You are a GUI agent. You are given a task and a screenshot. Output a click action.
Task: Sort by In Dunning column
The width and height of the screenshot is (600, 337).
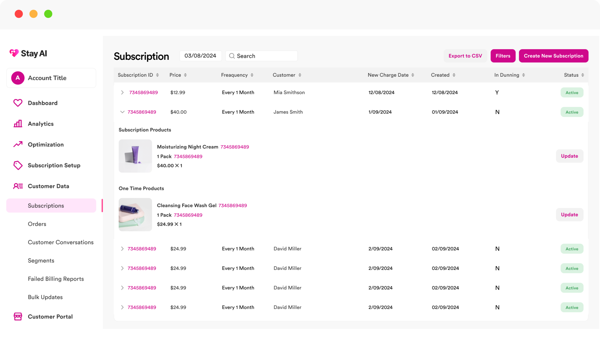coord(524,75)
